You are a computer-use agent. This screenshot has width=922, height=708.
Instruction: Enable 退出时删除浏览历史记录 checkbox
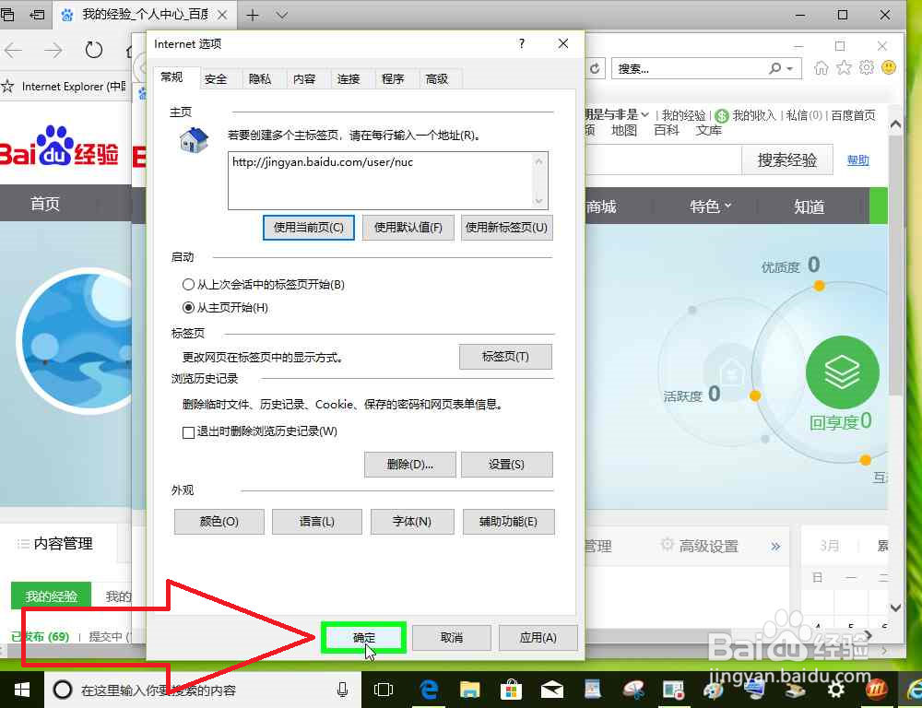[186, 431]
